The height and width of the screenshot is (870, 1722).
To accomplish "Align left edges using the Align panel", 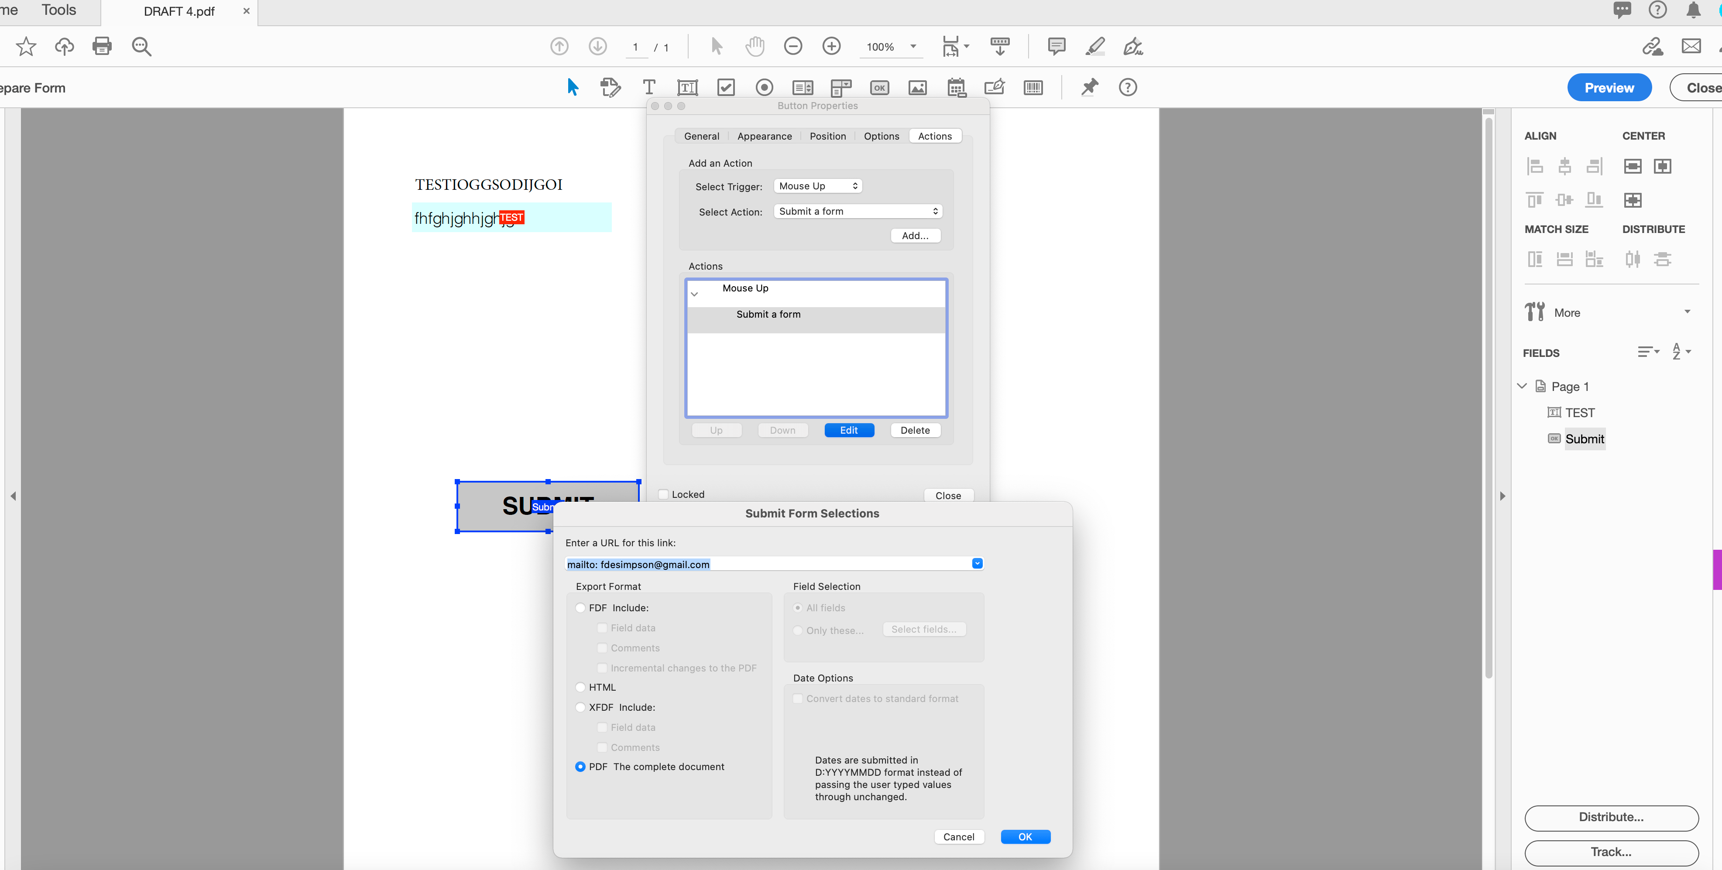I will point(1535,166).
